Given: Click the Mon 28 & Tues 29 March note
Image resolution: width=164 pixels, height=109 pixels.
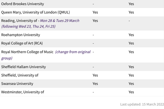Looking at the screenshot, I should [60, 20].
